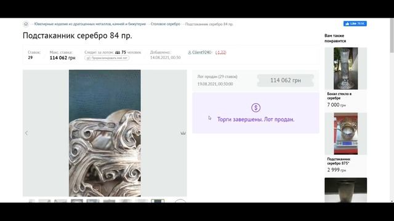The width and height of the screenshot is (394, 221).
Task: Click the sold price 114 062 грн badge
Action: click(x=286, y=80)
